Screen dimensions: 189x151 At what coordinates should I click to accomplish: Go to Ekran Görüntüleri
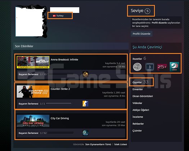[x=143, y=96]
